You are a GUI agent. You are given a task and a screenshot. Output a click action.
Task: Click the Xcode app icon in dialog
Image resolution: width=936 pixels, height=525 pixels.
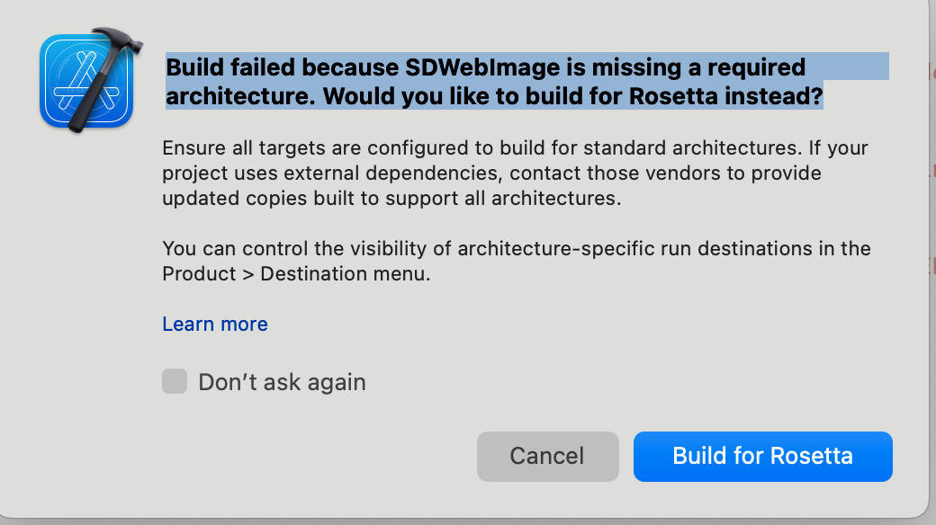pos(86,81)
